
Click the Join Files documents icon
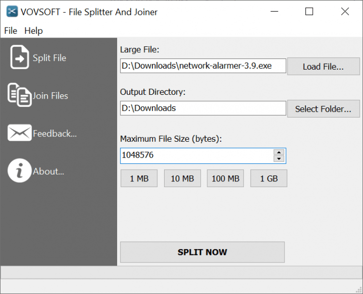pos(19,95)
